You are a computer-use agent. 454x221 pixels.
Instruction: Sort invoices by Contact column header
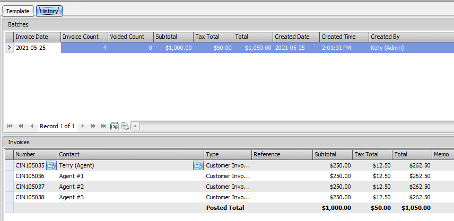click(130, 154)
